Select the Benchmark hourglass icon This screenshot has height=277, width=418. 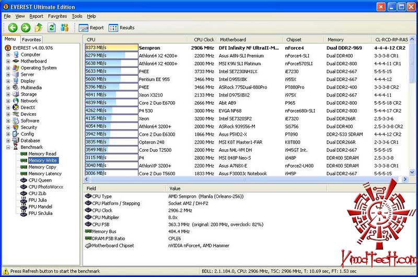(16, 147)
